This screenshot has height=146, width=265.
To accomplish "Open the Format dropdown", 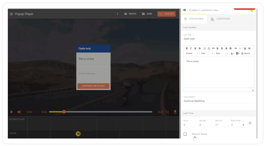I will pos(192,53).
